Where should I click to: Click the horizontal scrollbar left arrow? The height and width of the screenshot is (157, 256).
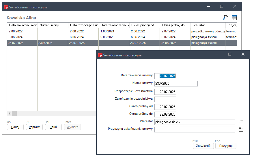[x=10, y=114]
